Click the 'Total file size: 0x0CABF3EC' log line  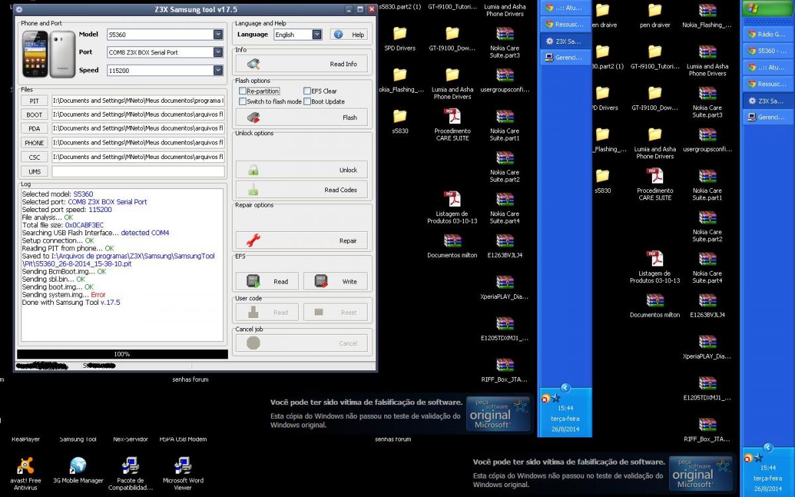point(62,225)
